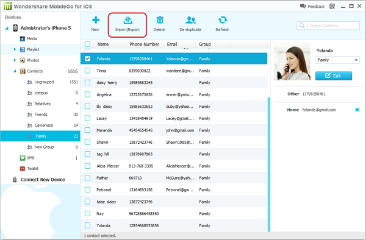Sort by the Group column header

click(205, 44)
